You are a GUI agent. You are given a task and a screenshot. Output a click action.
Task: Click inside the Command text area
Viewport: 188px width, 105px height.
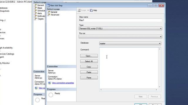[x=129, y=68]
